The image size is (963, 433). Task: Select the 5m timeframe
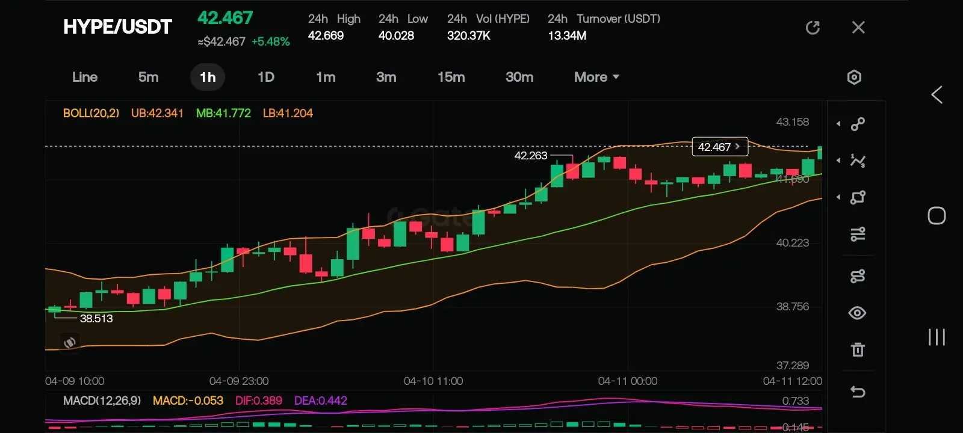click(149, 77)
